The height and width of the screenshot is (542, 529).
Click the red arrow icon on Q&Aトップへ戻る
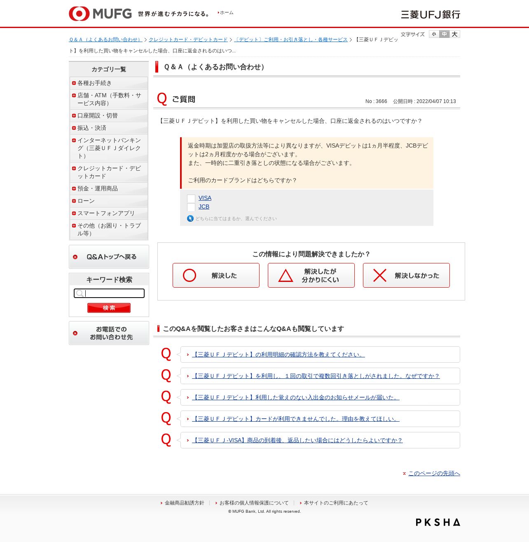pyautogui.click(x=75, y=257)
